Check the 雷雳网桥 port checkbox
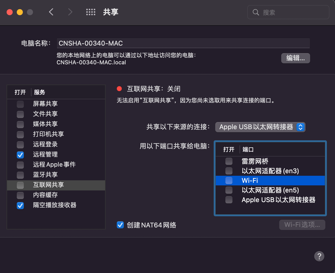Image resolution: width=335 pixels, height=273 pixels. click(229, 161)
